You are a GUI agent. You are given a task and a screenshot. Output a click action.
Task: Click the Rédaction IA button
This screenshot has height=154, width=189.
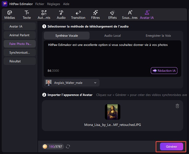[x=164, y=71]
